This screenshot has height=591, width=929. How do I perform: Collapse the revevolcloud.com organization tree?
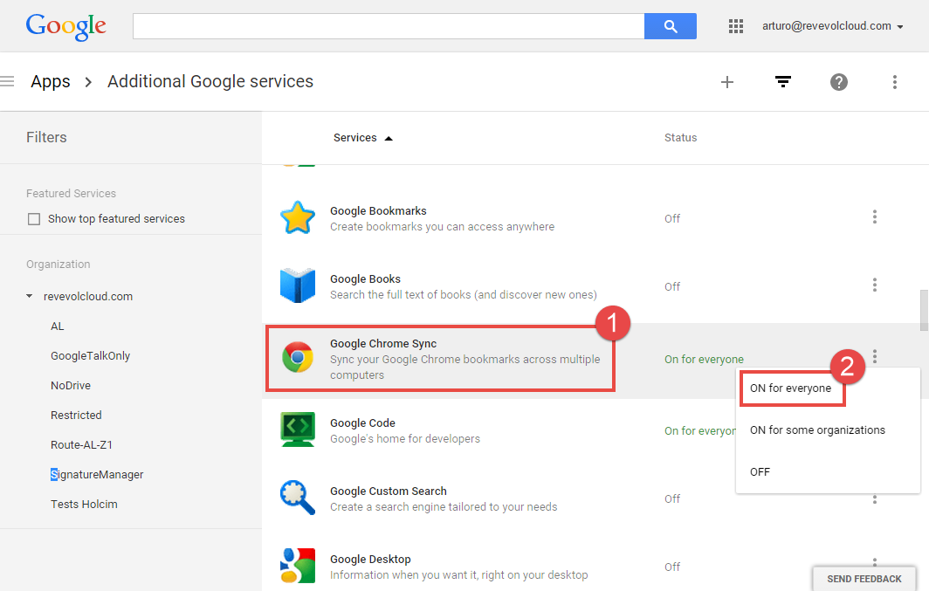[29, 296]
